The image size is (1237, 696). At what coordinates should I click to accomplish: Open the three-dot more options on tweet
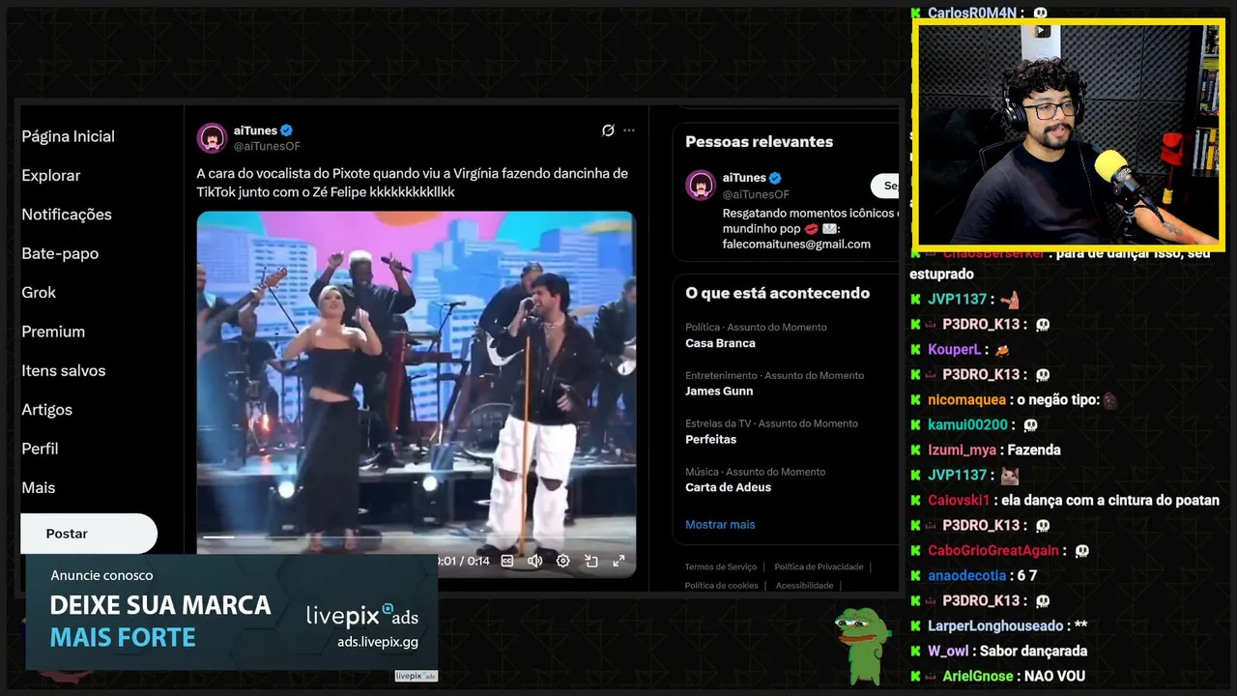(x=629, y=130)
